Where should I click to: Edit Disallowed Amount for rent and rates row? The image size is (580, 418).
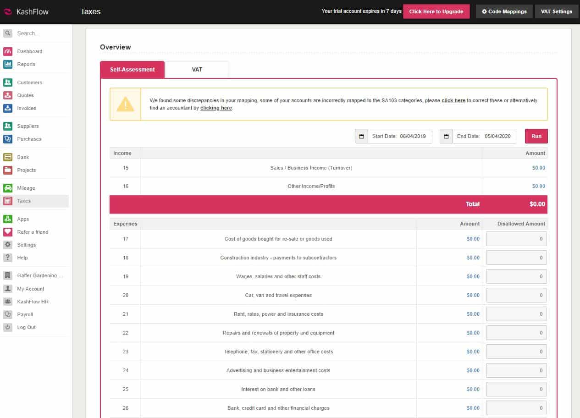pos(516,314)
